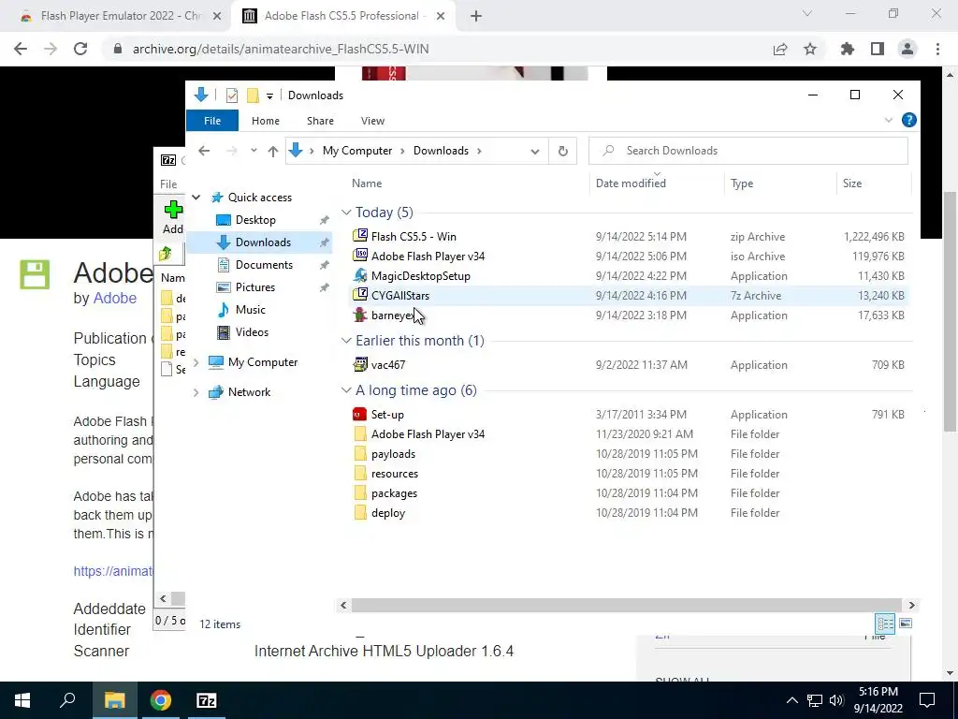Select Music in navigation pane
Viewport: 958px width, 719px height.
pos(251,310)
